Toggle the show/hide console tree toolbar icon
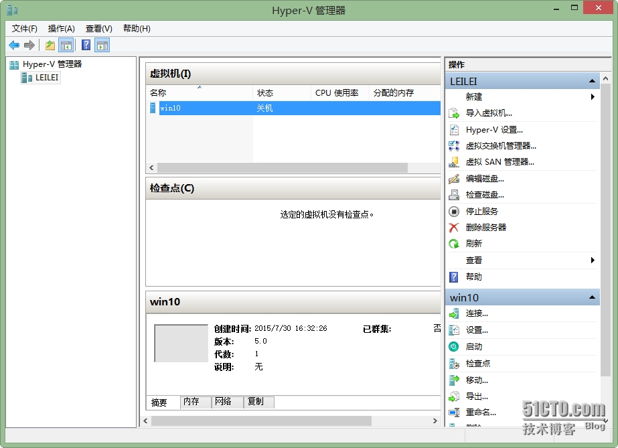Screen dimensions: 618x448 66,46
